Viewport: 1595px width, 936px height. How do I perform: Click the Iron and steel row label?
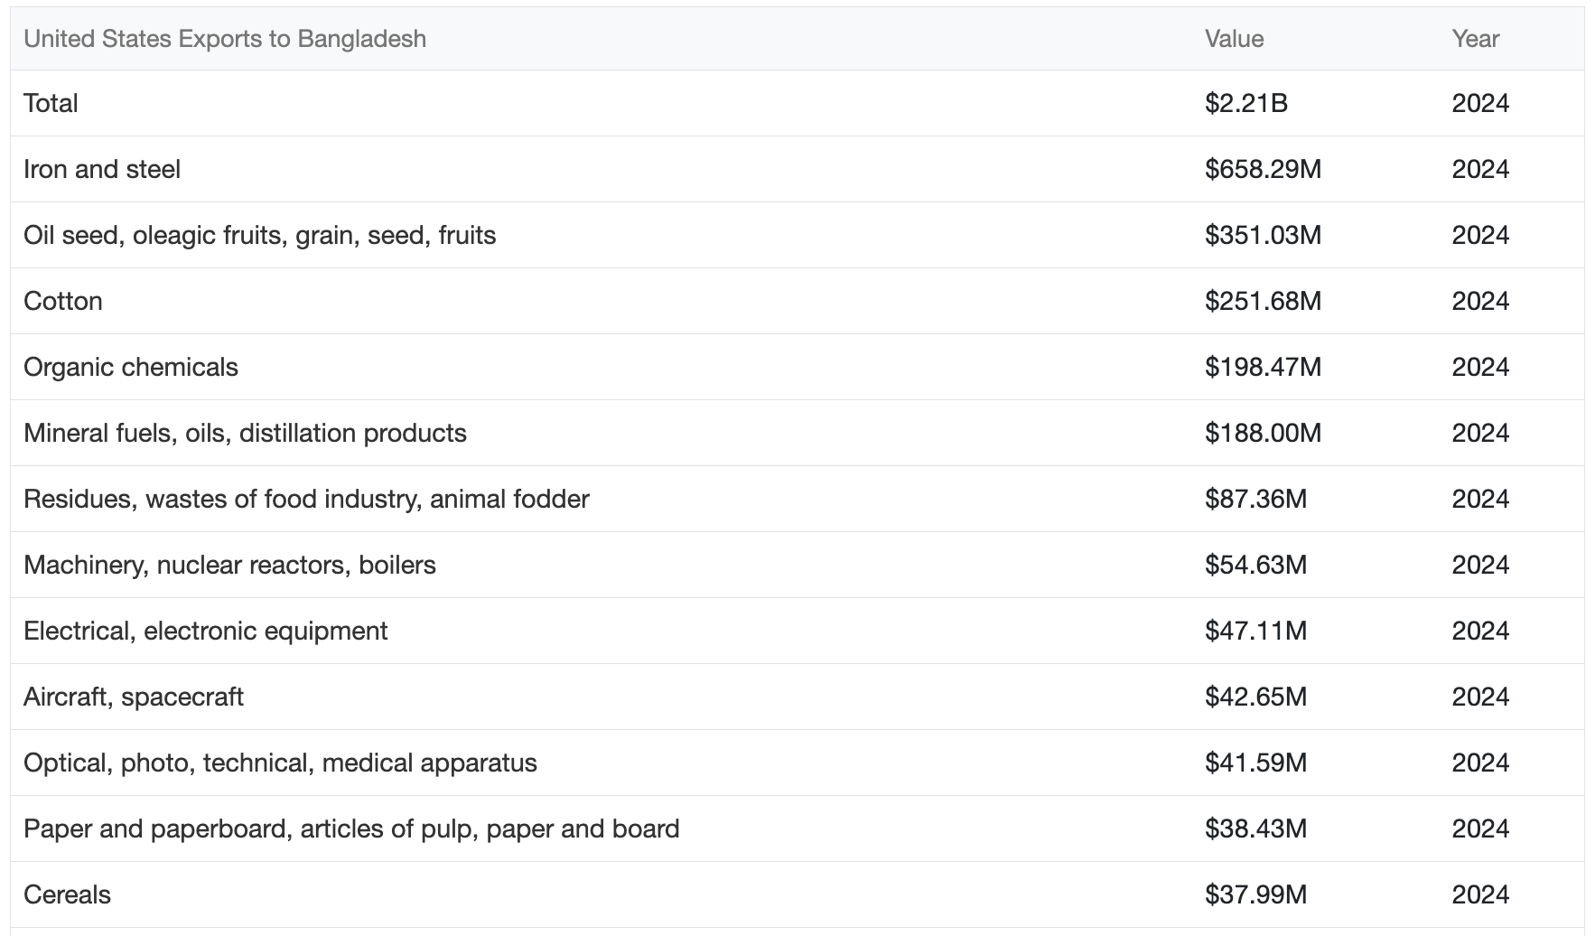coord(102,169)
